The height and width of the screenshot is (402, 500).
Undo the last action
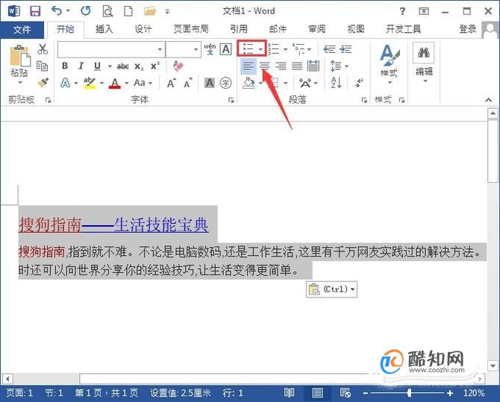click(57, 11)
